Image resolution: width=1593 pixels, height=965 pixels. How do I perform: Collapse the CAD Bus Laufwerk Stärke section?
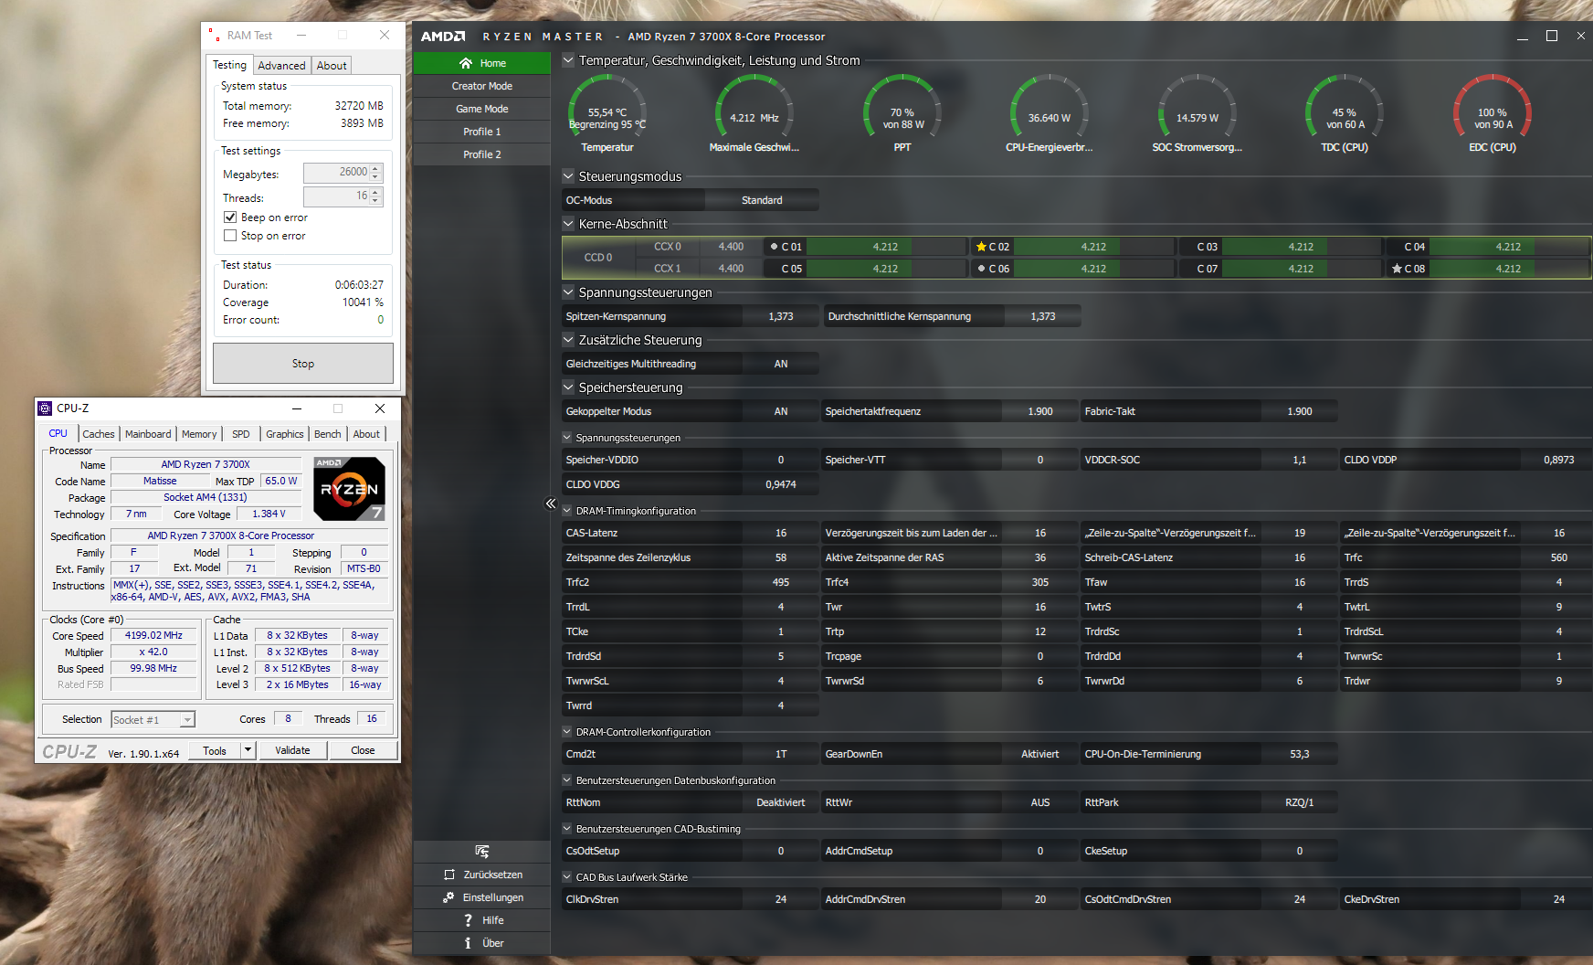pyautogui.click(x=567, y=877)
